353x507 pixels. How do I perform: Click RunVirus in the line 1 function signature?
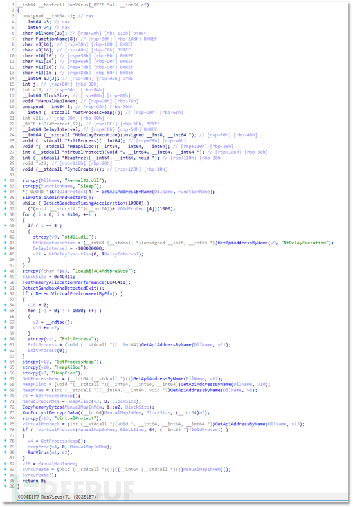coord(78,5)
